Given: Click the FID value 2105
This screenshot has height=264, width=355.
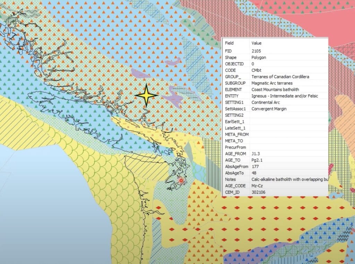Looking at the screenshot, I should (256, 51).
